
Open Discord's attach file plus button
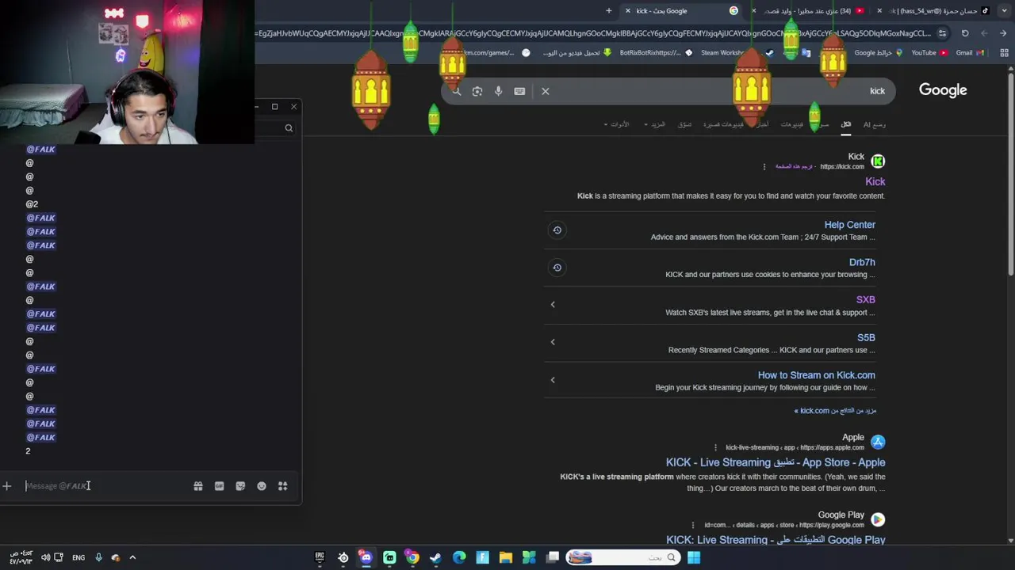pos(7,486)
